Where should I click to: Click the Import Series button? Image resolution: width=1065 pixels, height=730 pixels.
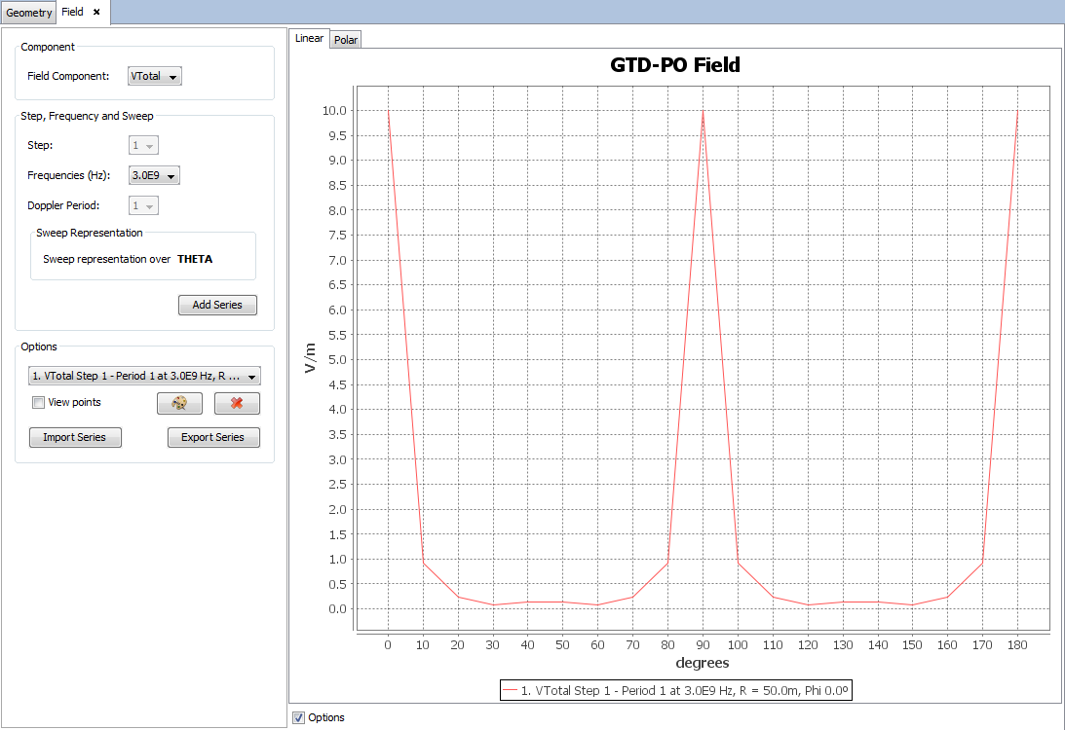pos(75,437)
